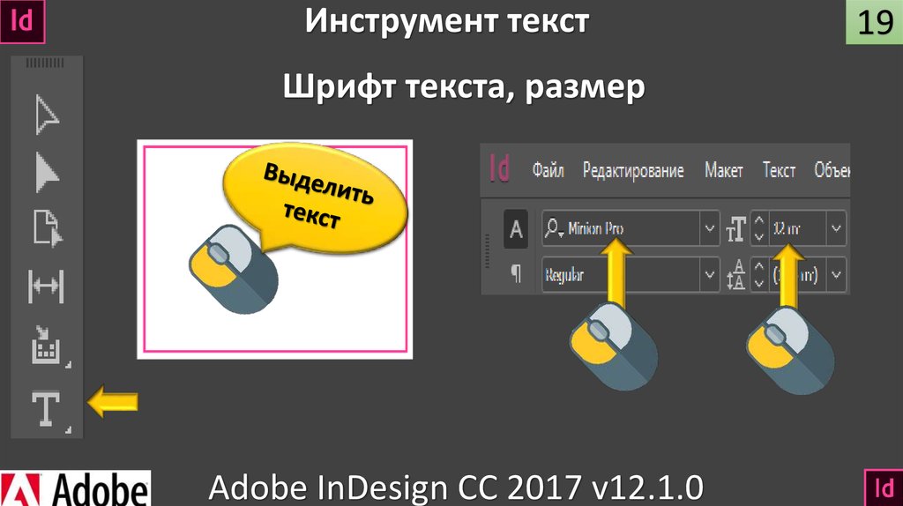Select the Selection tool arrow
The image size is (903, 506).
click(47, 115)
